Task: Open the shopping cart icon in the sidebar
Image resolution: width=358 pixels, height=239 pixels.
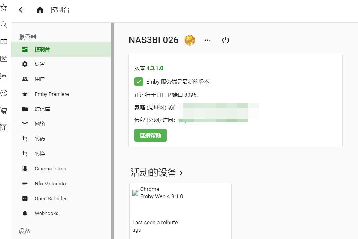Action: (x=4, y=110)
